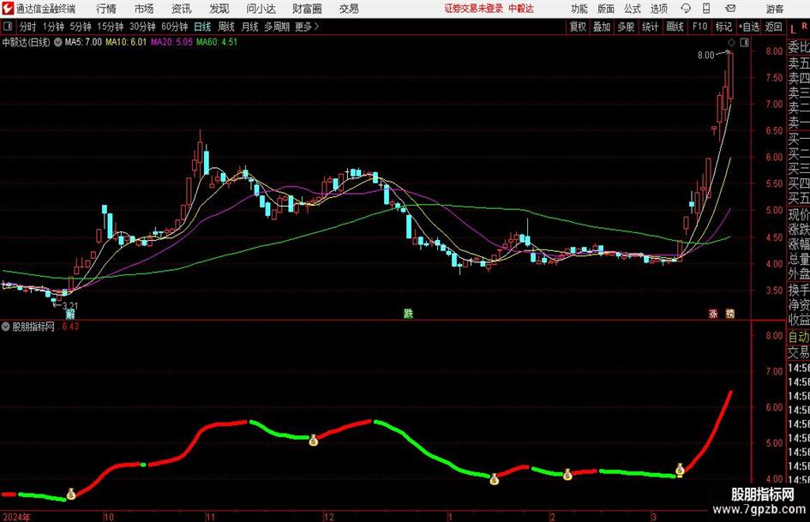The image size is (810, 522).
Task: Open the 选项 menu
Action: (x=658, y=9)
